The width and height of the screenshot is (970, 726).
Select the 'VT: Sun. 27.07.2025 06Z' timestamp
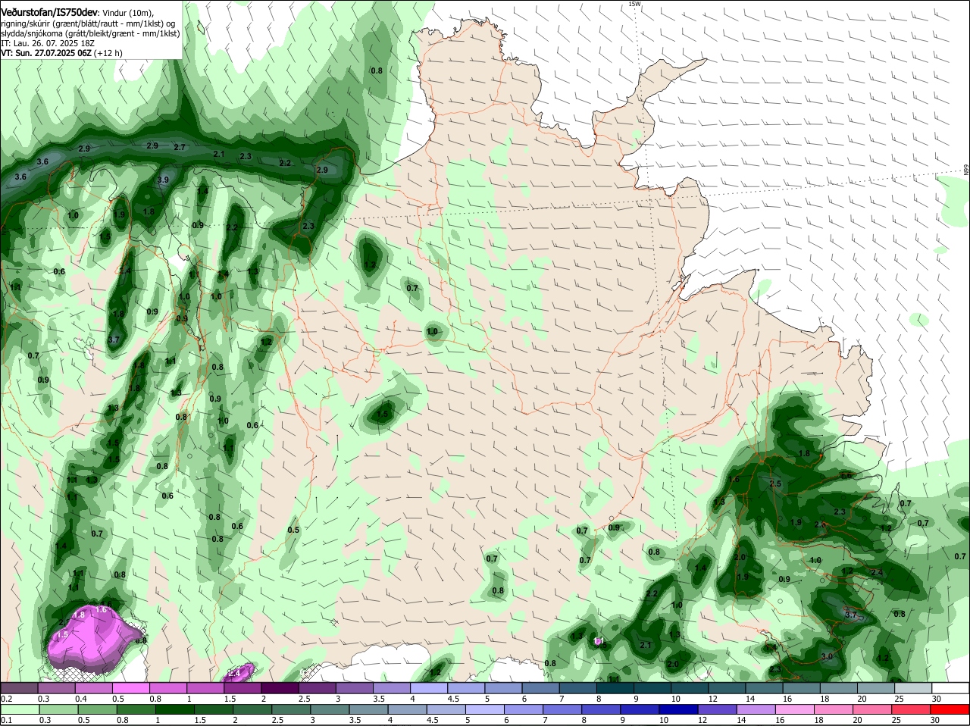[46, 53]
